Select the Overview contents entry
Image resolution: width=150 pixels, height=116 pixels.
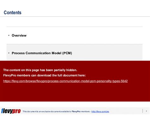pos(19,35)
